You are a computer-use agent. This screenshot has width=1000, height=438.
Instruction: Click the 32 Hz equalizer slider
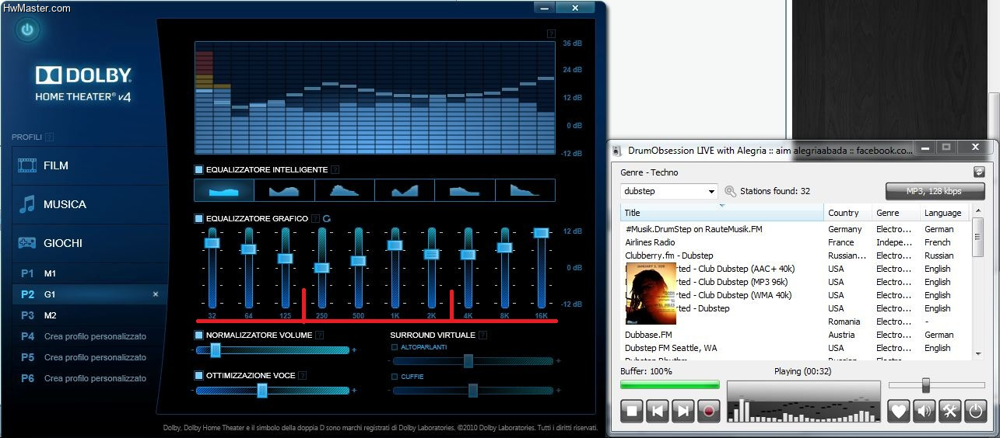pyautogui.click(x=212, y=243)
